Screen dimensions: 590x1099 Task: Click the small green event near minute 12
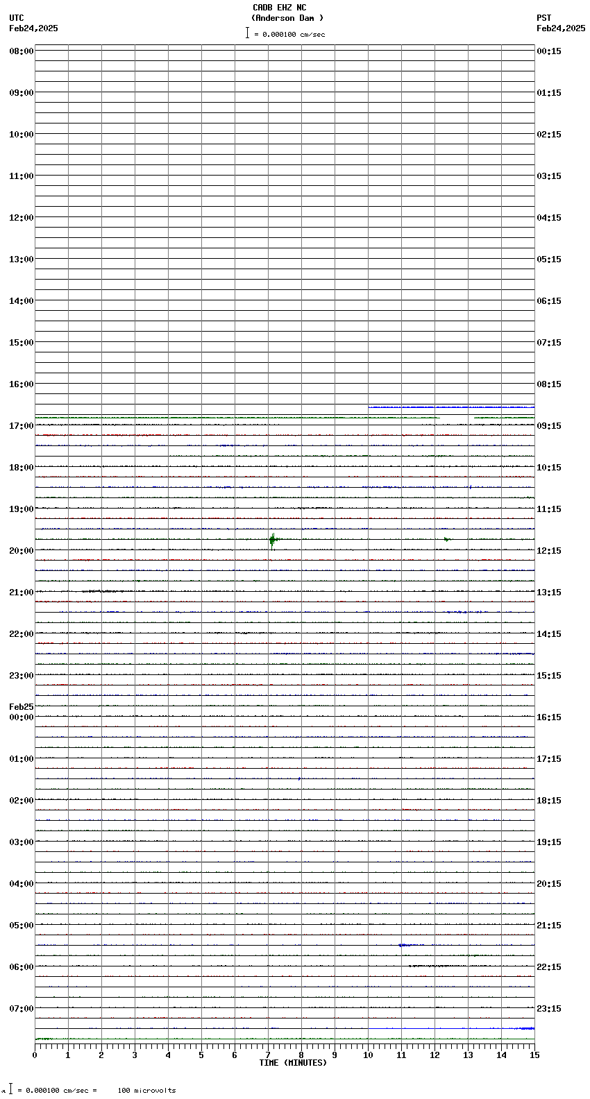pos(448,539)
